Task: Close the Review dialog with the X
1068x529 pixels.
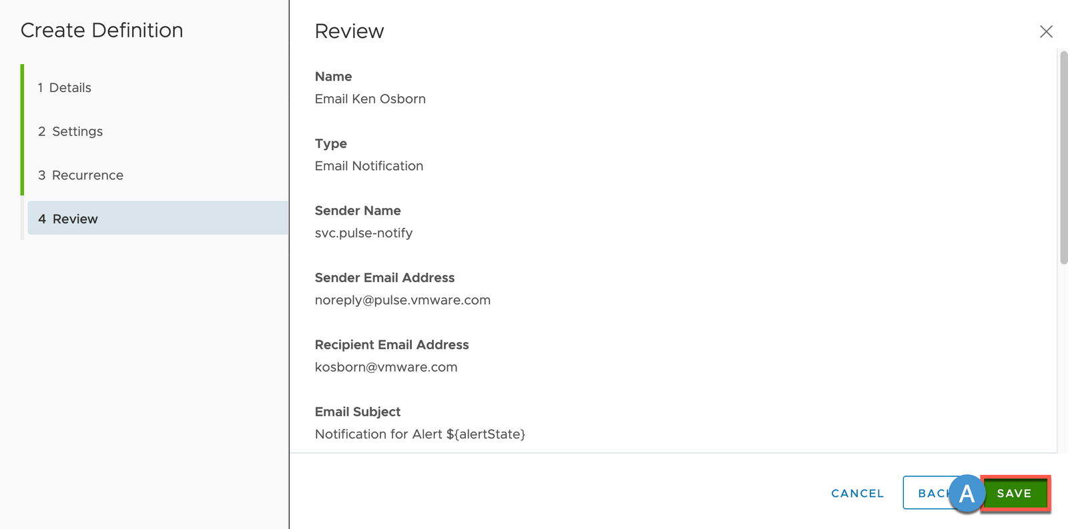Action: 1046,31
